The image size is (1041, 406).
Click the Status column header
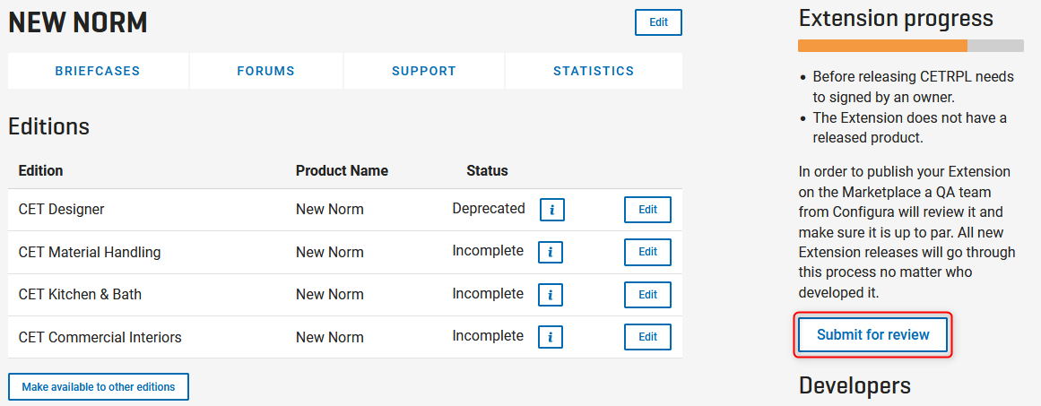coord(487,170)
